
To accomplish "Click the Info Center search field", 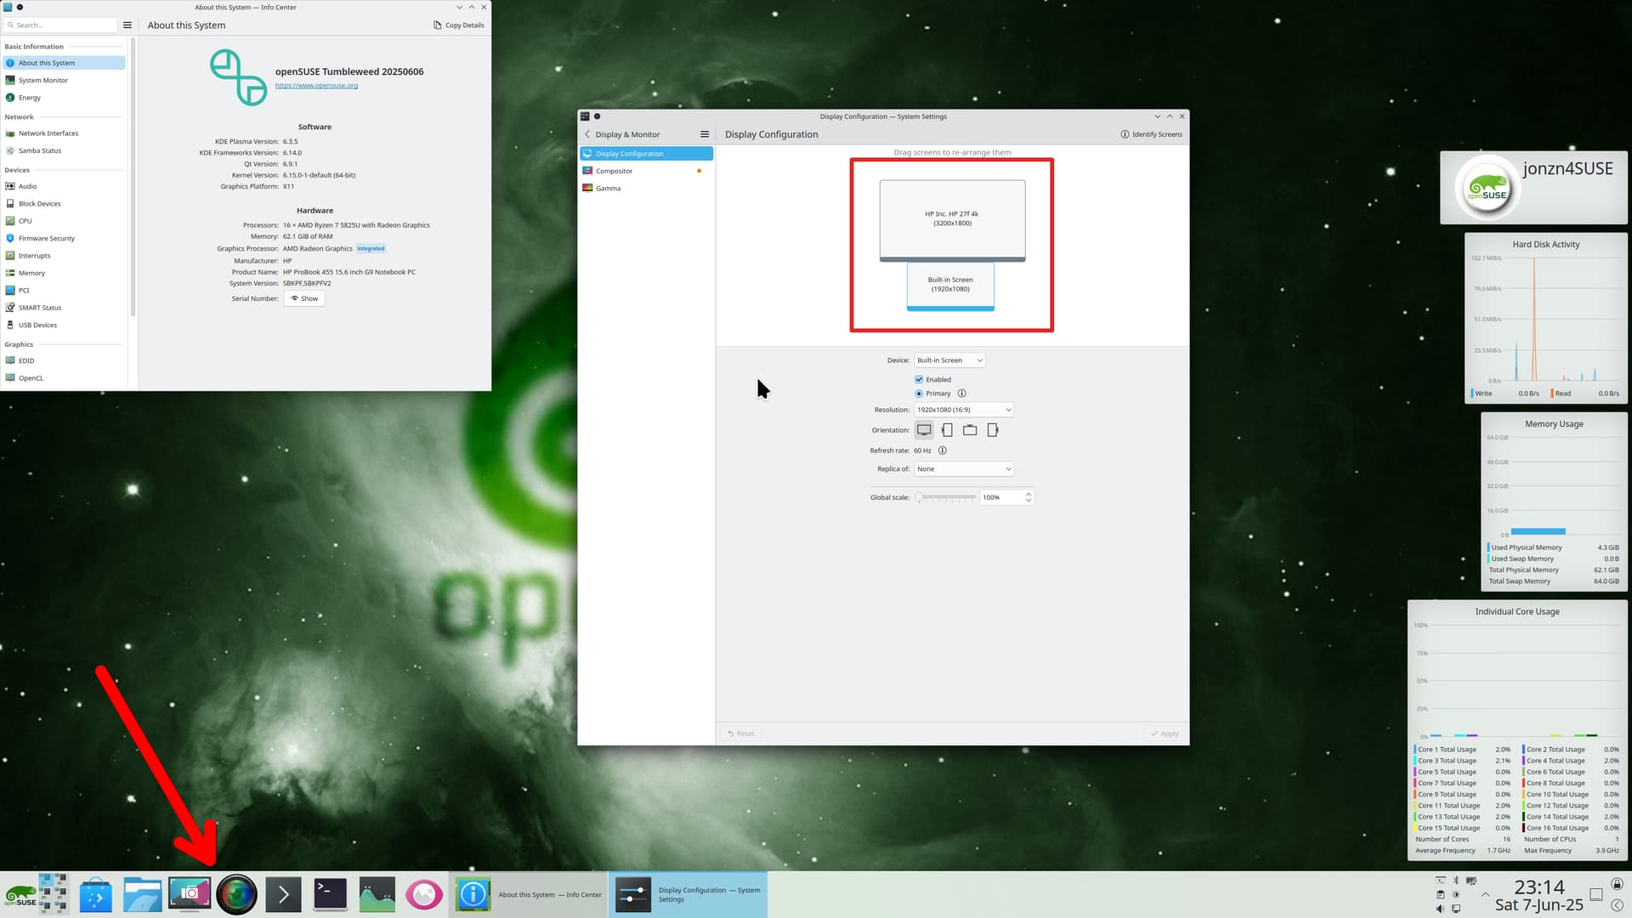I will 60,25.
